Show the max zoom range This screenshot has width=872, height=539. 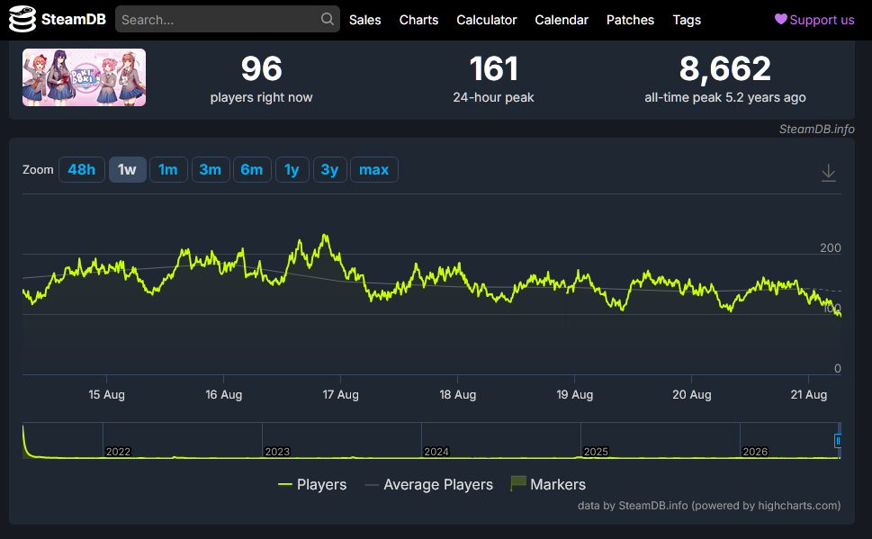pyautogui.click(x=373, y=170)
